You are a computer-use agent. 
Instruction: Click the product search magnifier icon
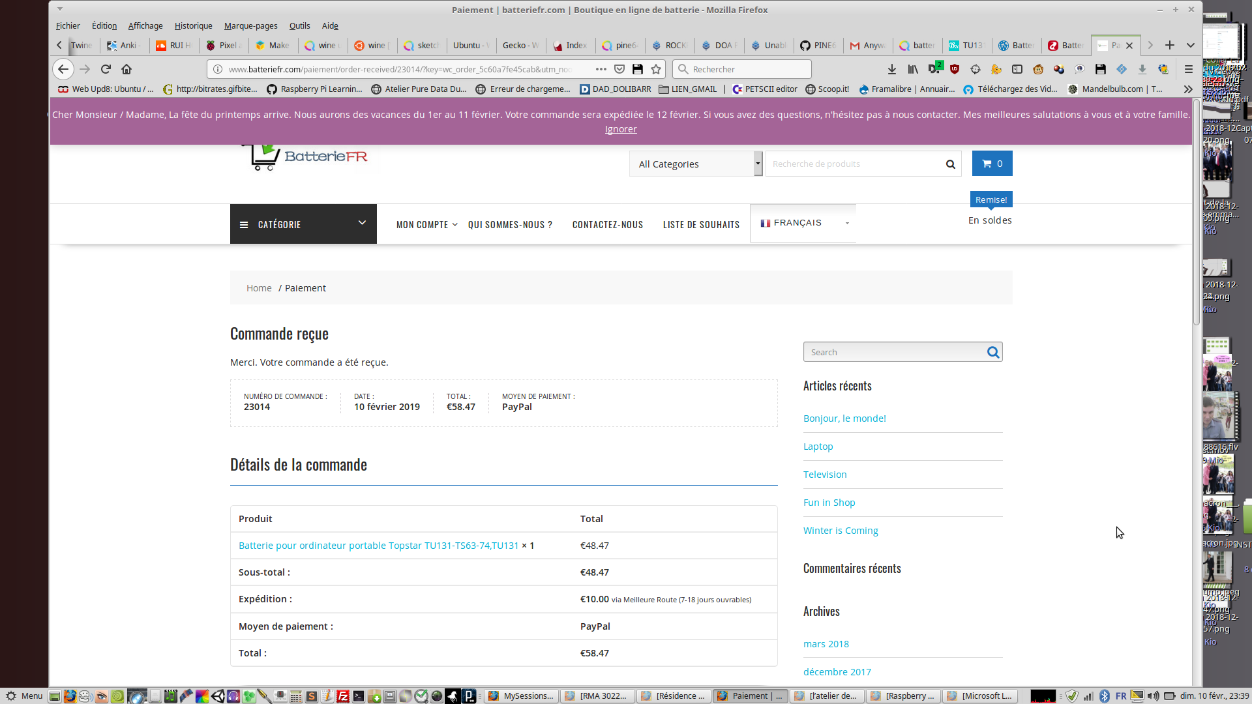coord(950,164)
